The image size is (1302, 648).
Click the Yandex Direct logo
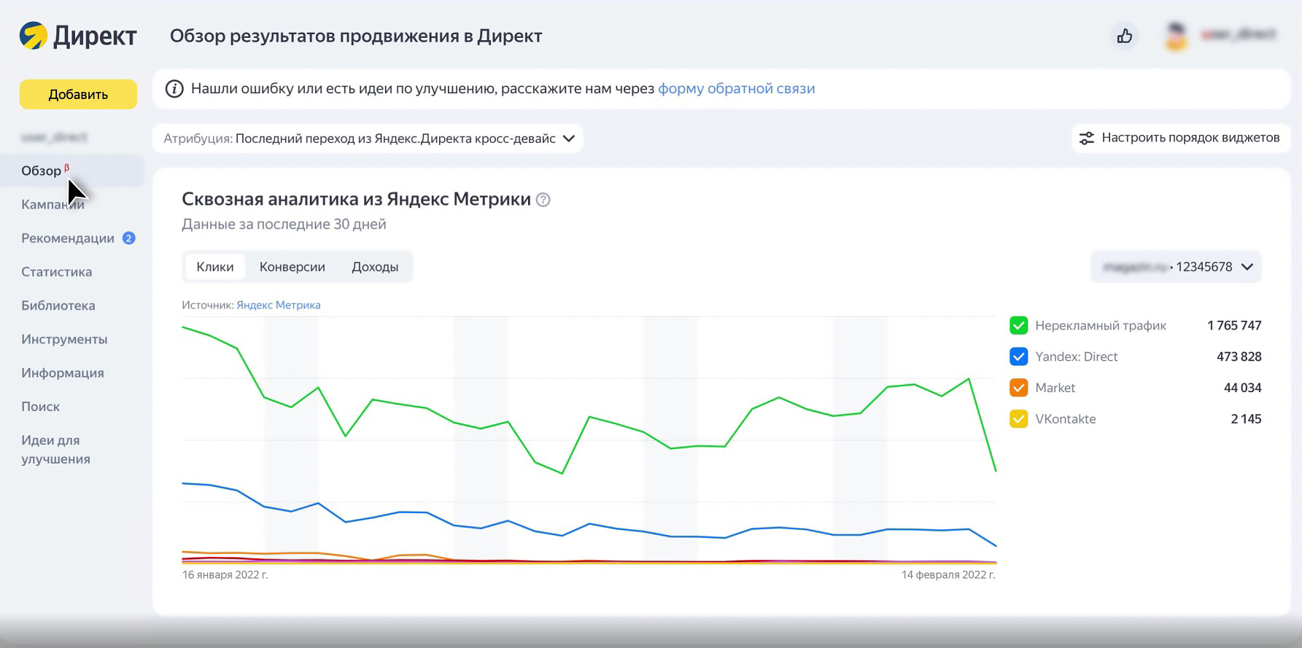(x=78, y=36)
